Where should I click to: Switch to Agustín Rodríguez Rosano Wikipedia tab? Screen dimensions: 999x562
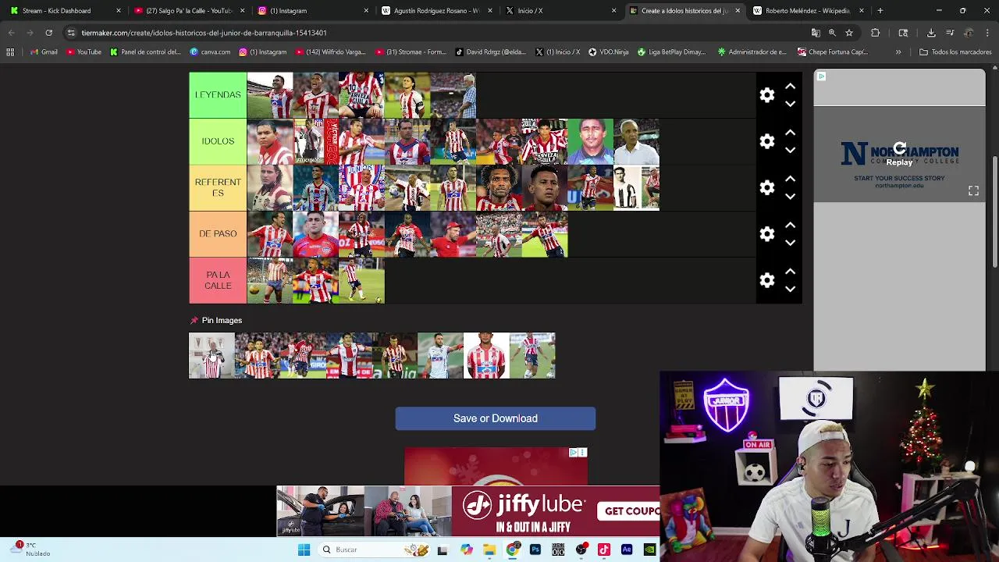click(436, 11)
